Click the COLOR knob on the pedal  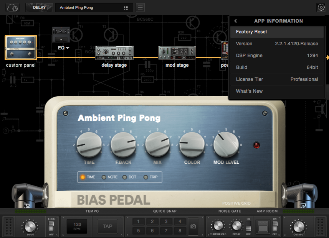pyautogui.click(x=192, y=144)
